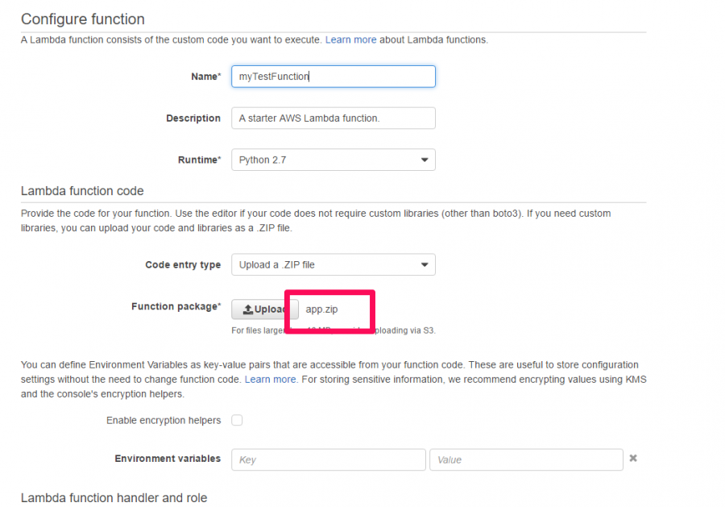
Task: Toggle the Enable encryption helpers checkbox
Action: 237,420
